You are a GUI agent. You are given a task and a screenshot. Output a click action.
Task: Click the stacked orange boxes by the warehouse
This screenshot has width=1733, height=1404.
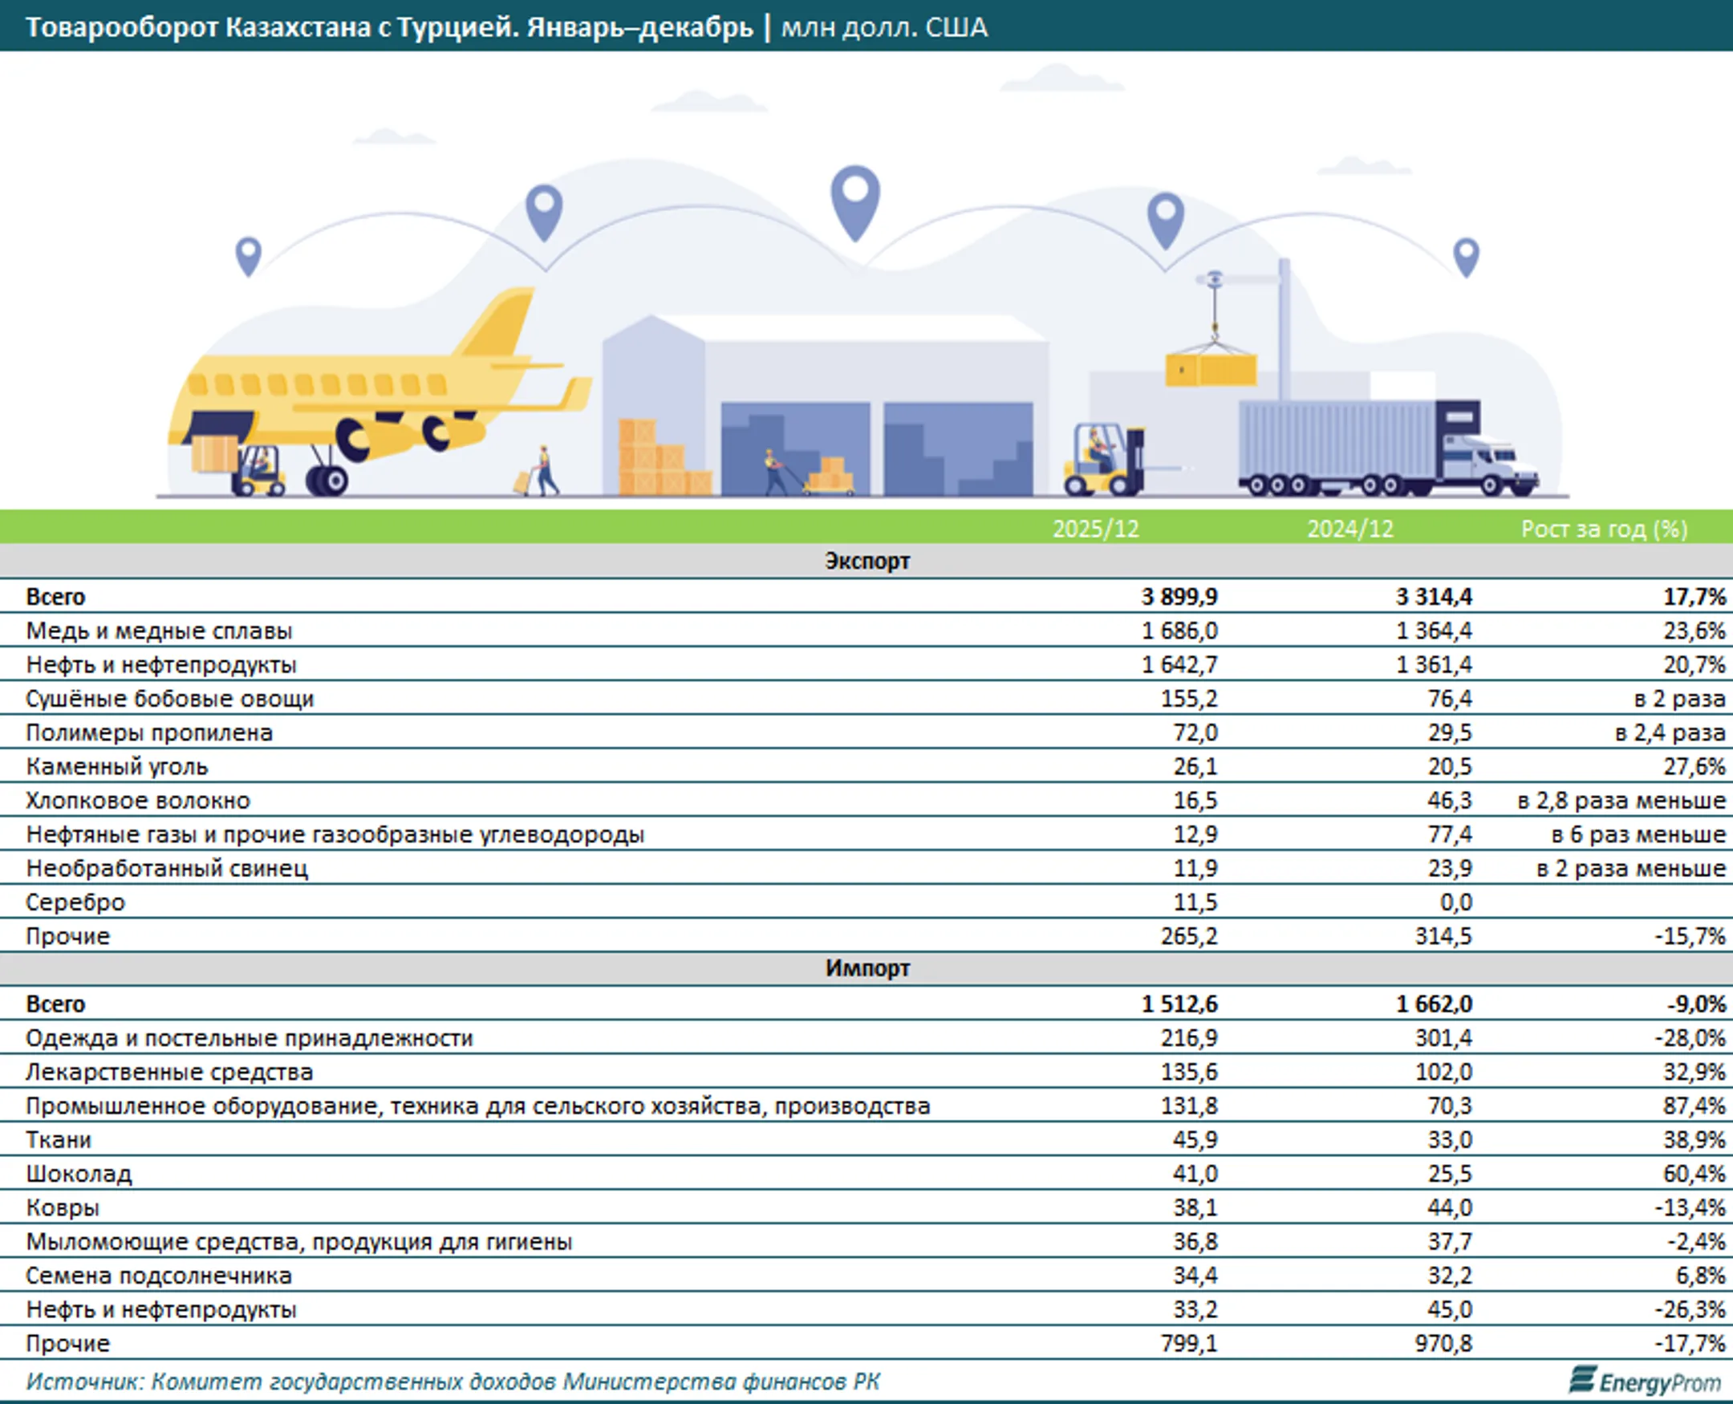pos(665,457)
